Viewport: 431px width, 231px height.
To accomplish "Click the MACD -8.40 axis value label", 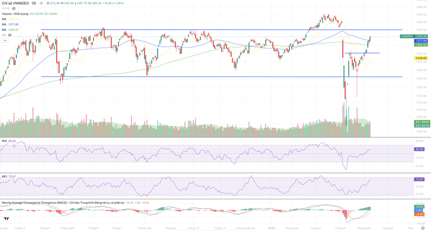I will click(419, 214).
